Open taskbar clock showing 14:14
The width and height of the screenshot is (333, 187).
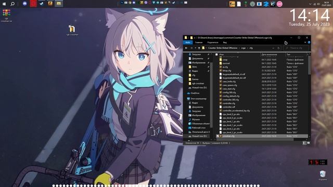[x=326, y=4]
